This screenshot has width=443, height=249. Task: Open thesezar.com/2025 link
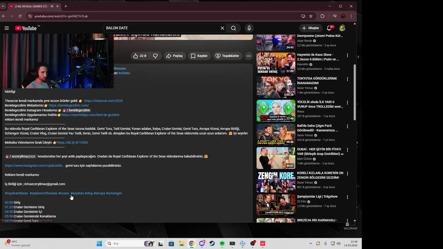(x=103, y=101)
